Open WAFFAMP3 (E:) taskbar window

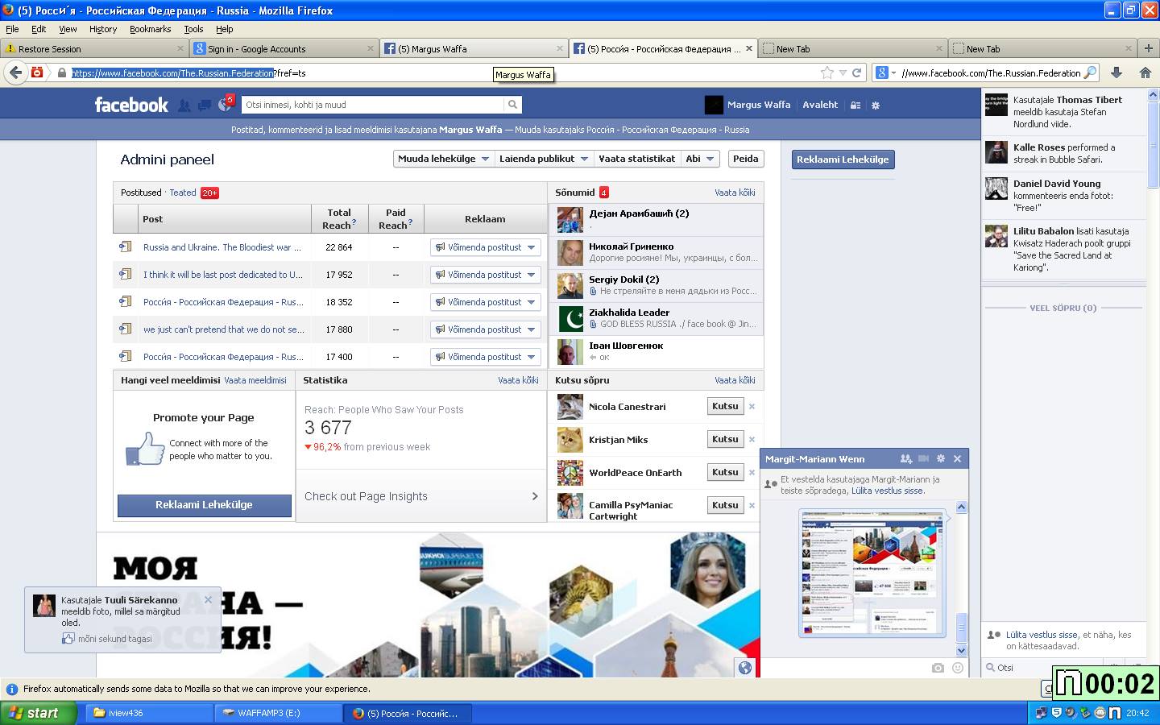point(278,713)
